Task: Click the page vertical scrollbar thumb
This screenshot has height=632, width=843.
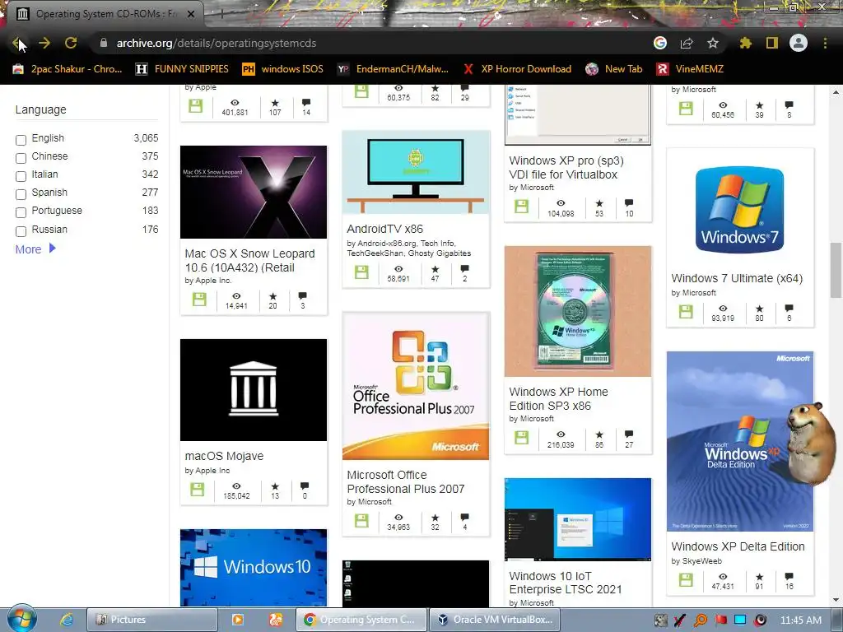Action: click(x=836, y=270)
